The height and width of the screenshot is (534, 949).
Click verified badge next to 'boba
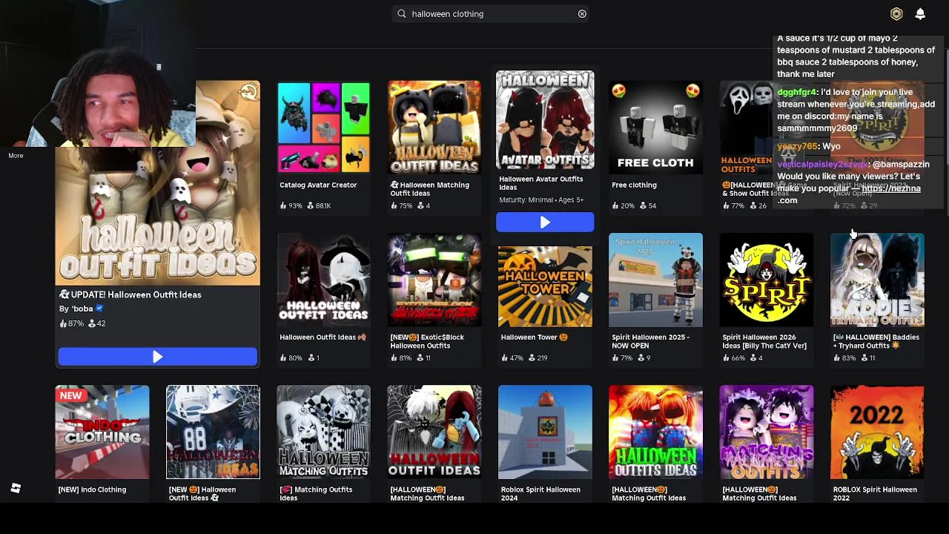[x=99, y=309]
